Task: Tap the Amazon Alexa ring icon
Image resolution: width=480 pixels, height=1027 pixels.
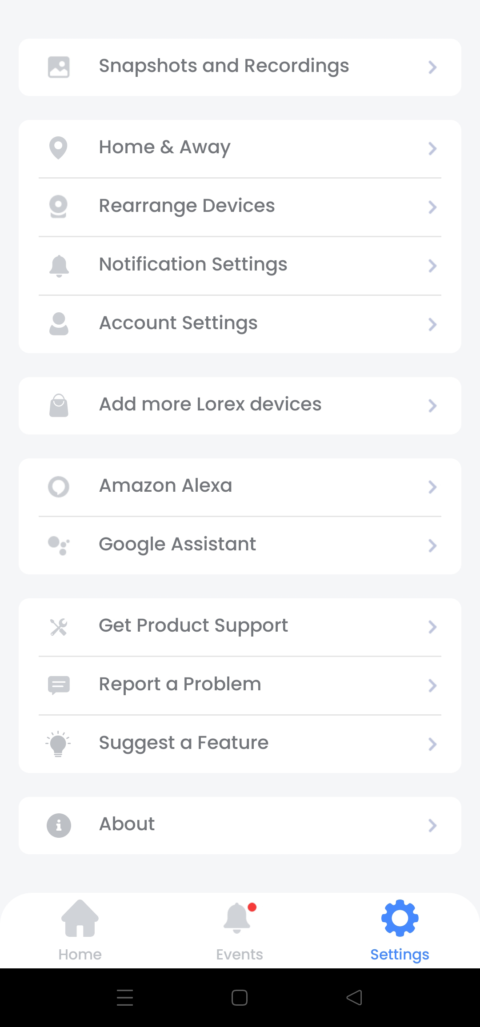Action: (x=59, y=487)
